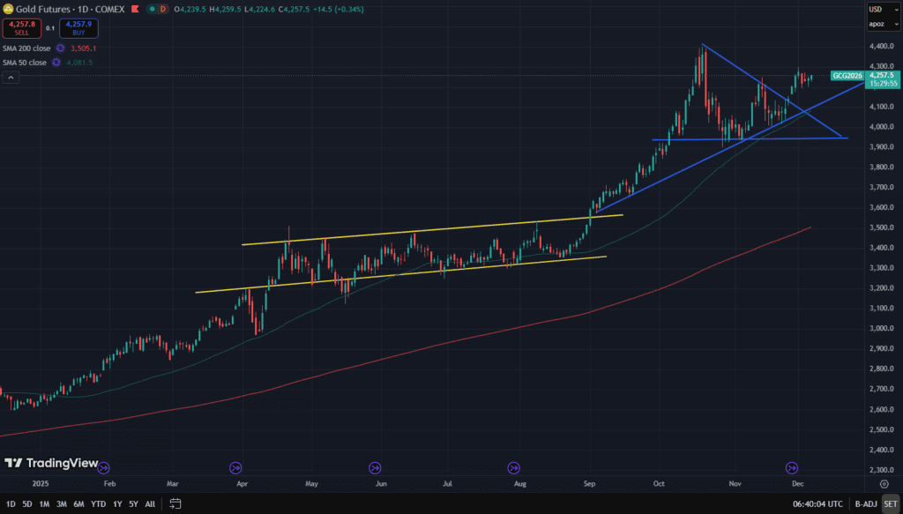This screenshot has height=514, width=903.
Task: Select the YTD time range
Action: (98, 503)
